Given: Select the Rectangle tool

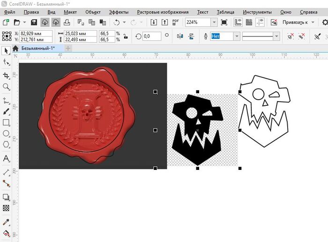Looking at the screenshot, I should coord(6,123).
